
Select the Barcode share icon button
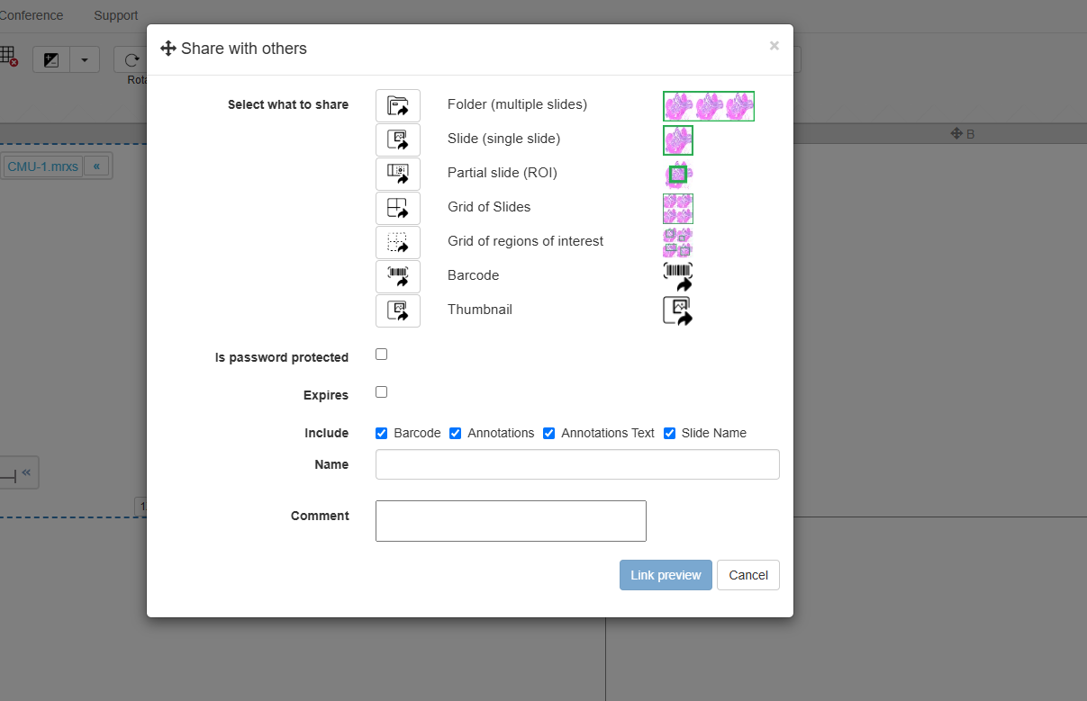click(x=397, y=276)
